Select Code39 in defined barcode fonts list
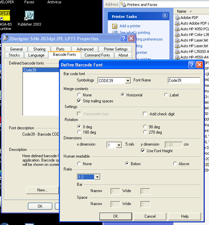This screenshot has height=225, width=209. [41, 70]
